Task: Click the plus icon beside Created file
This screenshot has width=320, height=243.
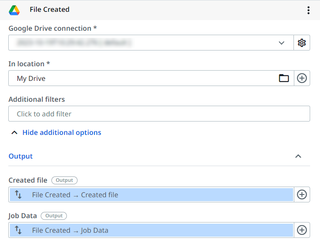Action: [x=302, y=194]
